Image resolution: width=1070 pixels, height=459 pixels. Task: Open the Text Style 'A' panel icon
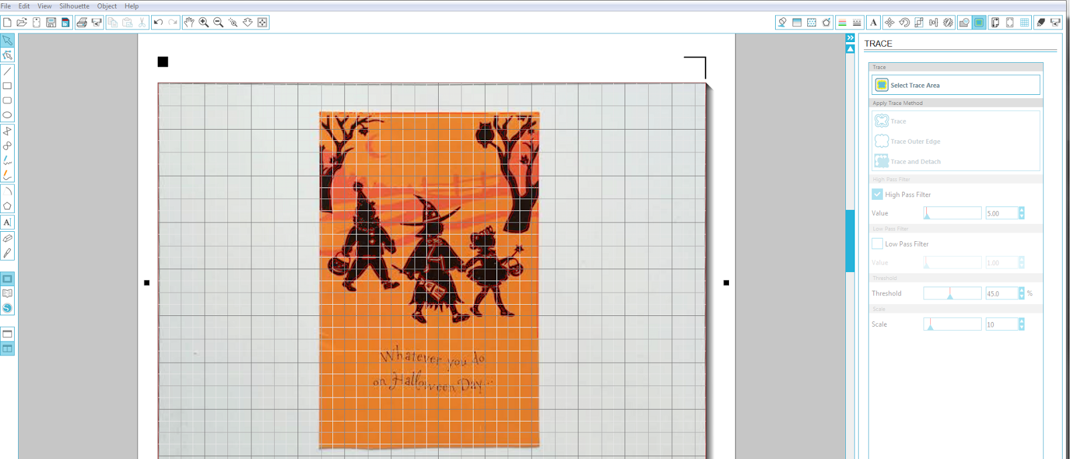coord(873,23)
